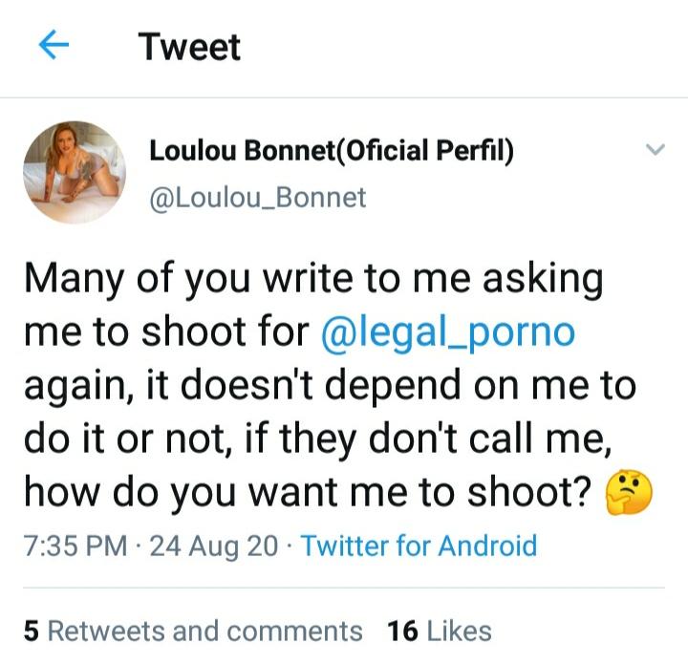
Task: Open the @Loulou_Bonnet handle
Action: (x=258, y=197)
